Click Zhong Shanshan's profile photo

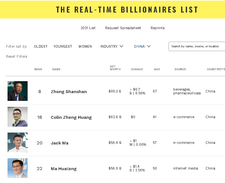18,91
